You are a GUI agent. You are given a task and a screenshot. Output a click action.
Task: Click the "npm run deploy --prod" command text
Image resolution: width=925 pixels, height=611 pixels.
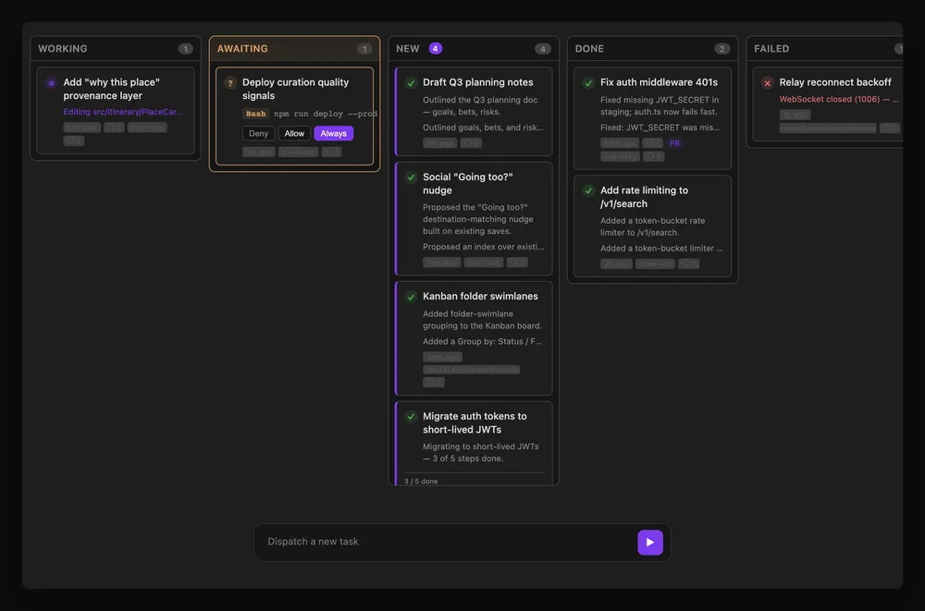tap(325, 114)
